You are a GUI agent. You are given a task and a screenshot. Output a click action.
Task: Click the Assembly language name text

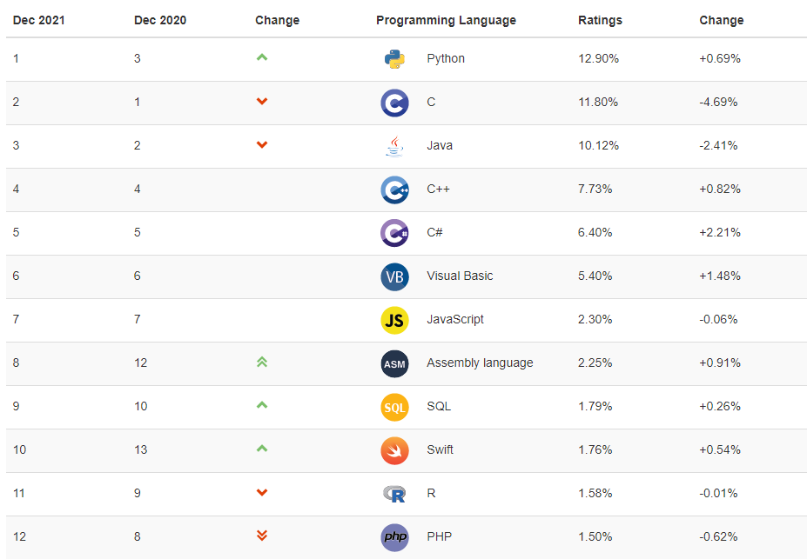(x=480, y=363)
